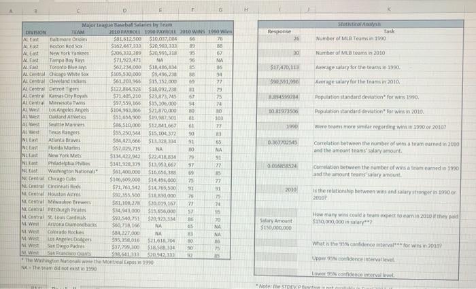Click the 'Statistical Analysis' title cell
Image resolution: width=476 pixels, height=289 pixels.
point(360,24)
